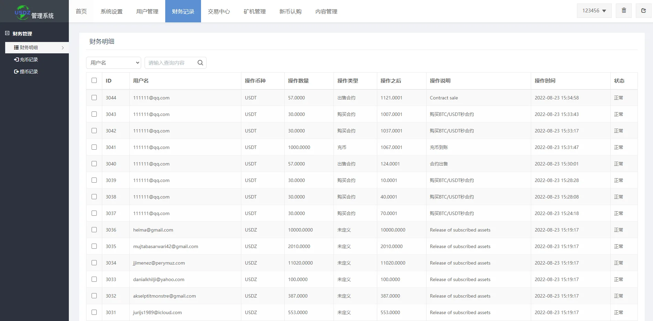Image resolution: width=653 pixels, height=321 pixels.
Task: Open the 矿机管理 menu
Action: (x=254, y=11)
